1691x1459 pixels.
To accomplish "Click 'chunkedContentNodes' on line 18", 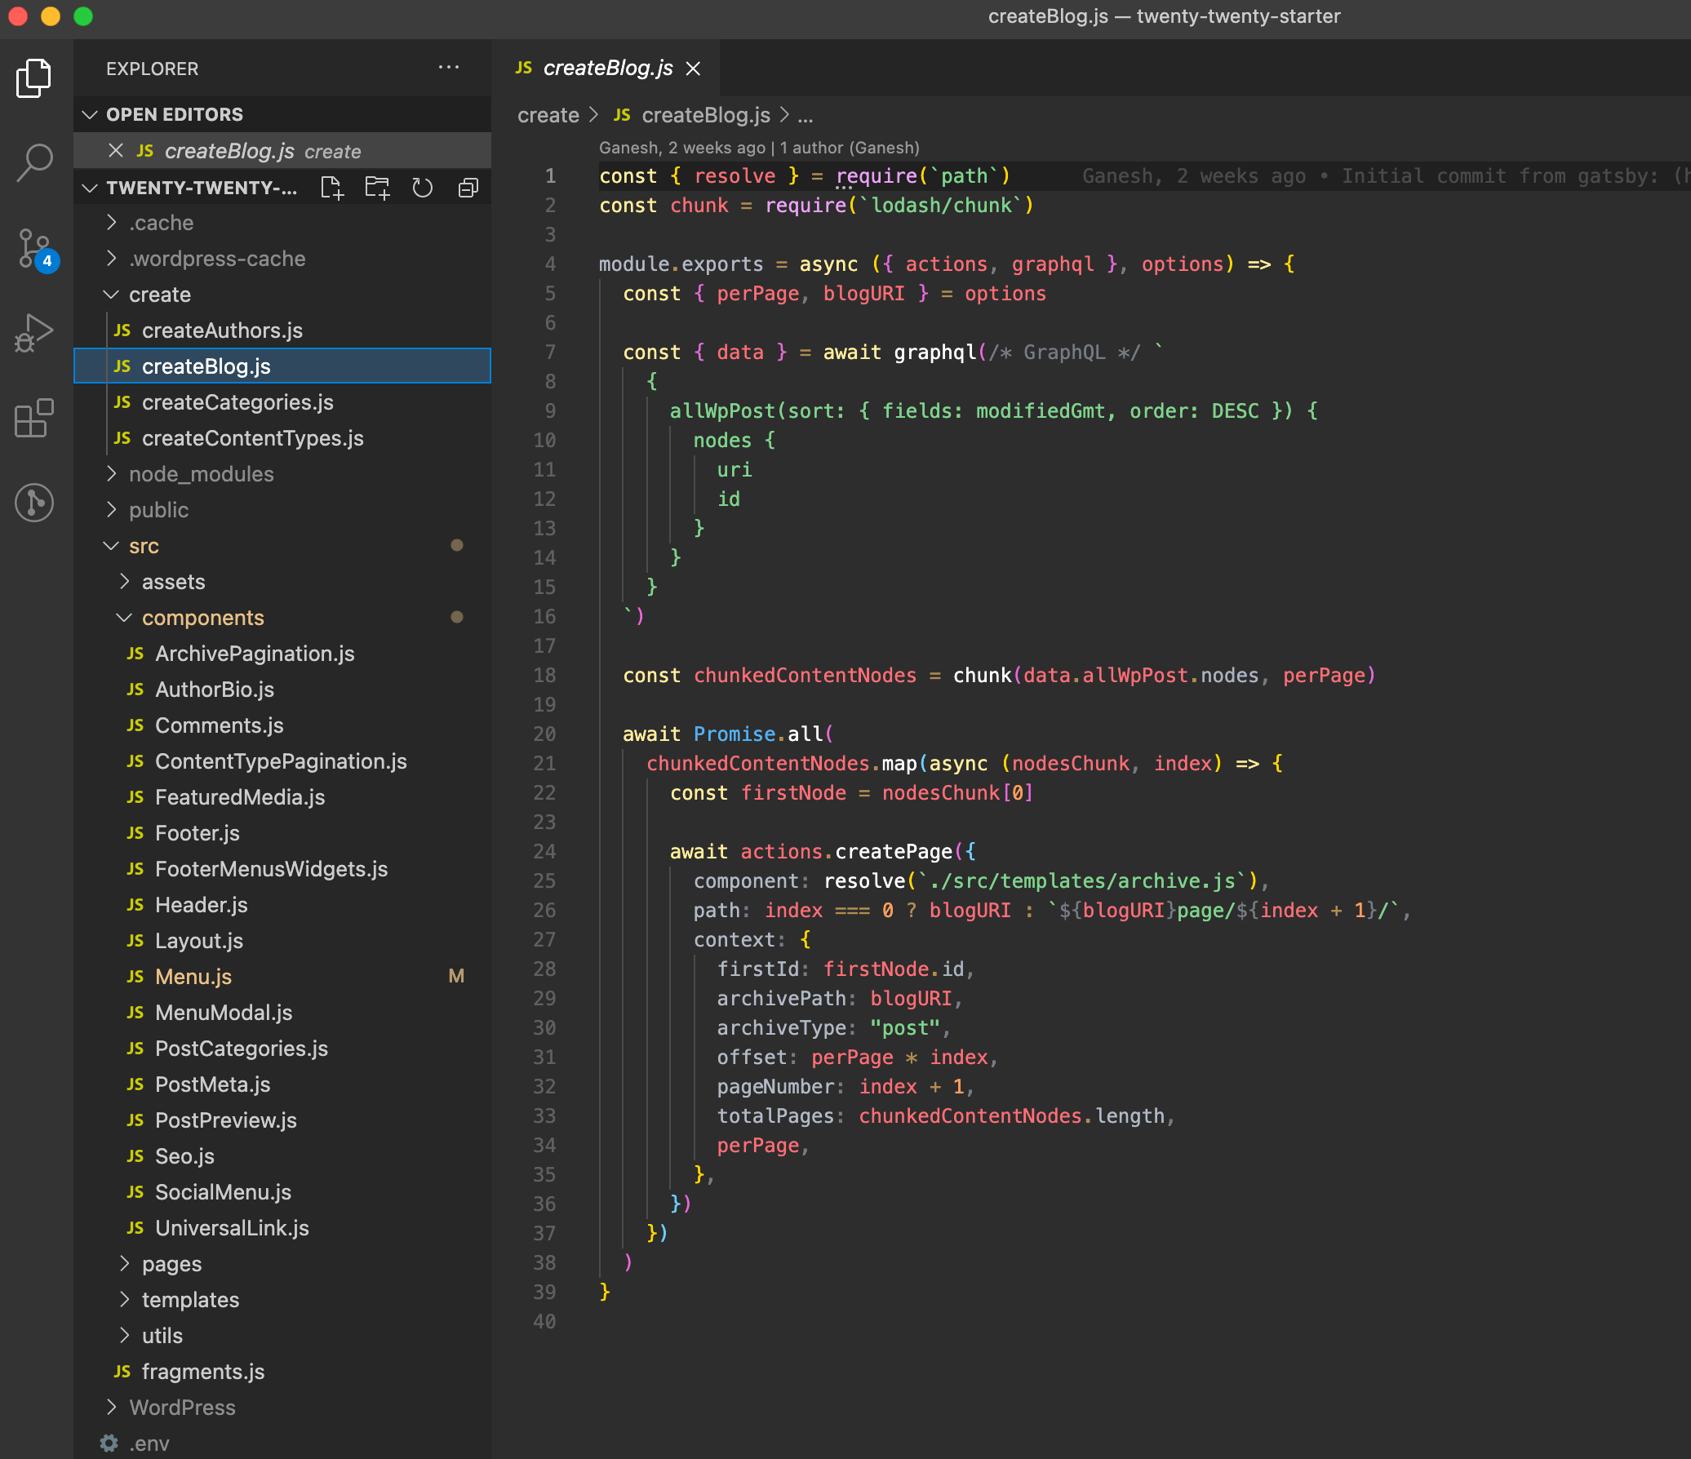I will point(805,676).
